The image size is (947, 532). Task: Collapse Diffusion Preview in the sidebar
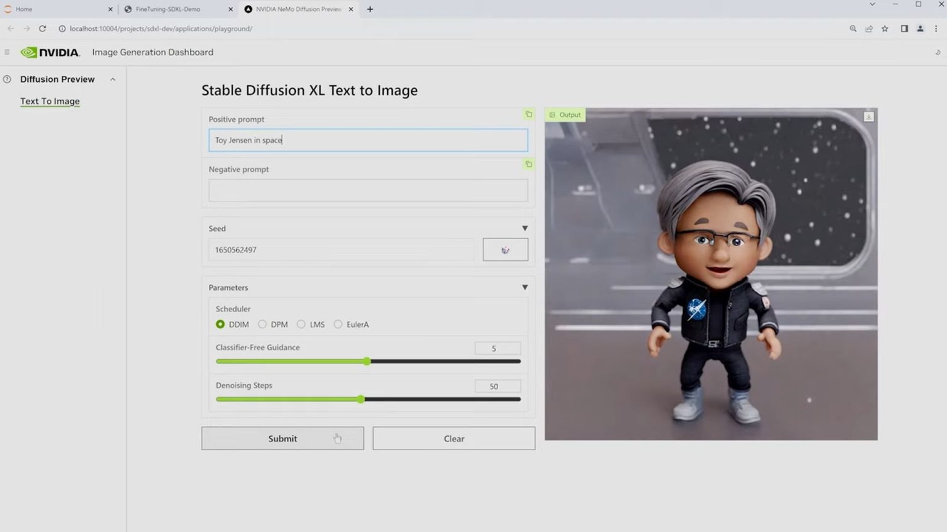[x=113, y=79]
